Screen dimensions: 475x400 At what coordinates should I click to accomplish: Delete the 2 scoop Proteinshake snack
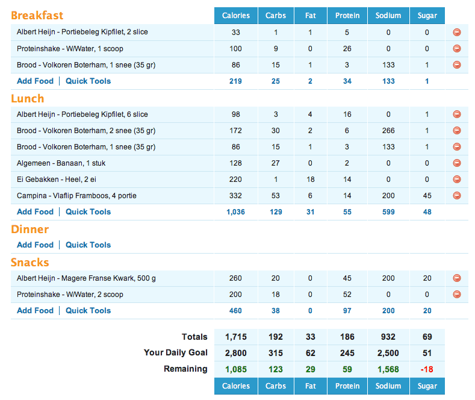456,295
